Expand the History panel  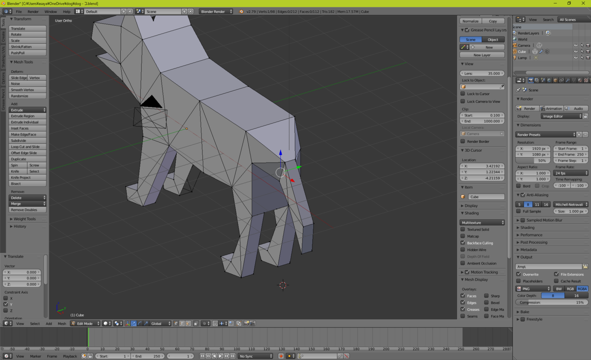19,227
